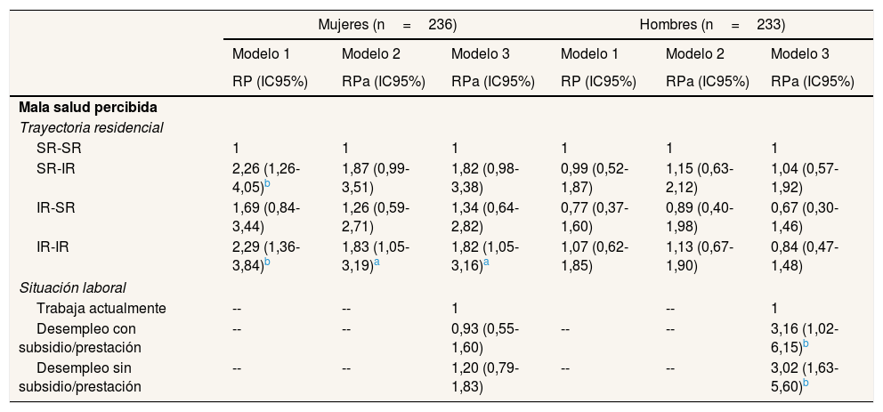The width and height of the screenshot is (883, 412).
Task: Select the Mujeres (n = 236) header
Action: click(x=387, y=24)
